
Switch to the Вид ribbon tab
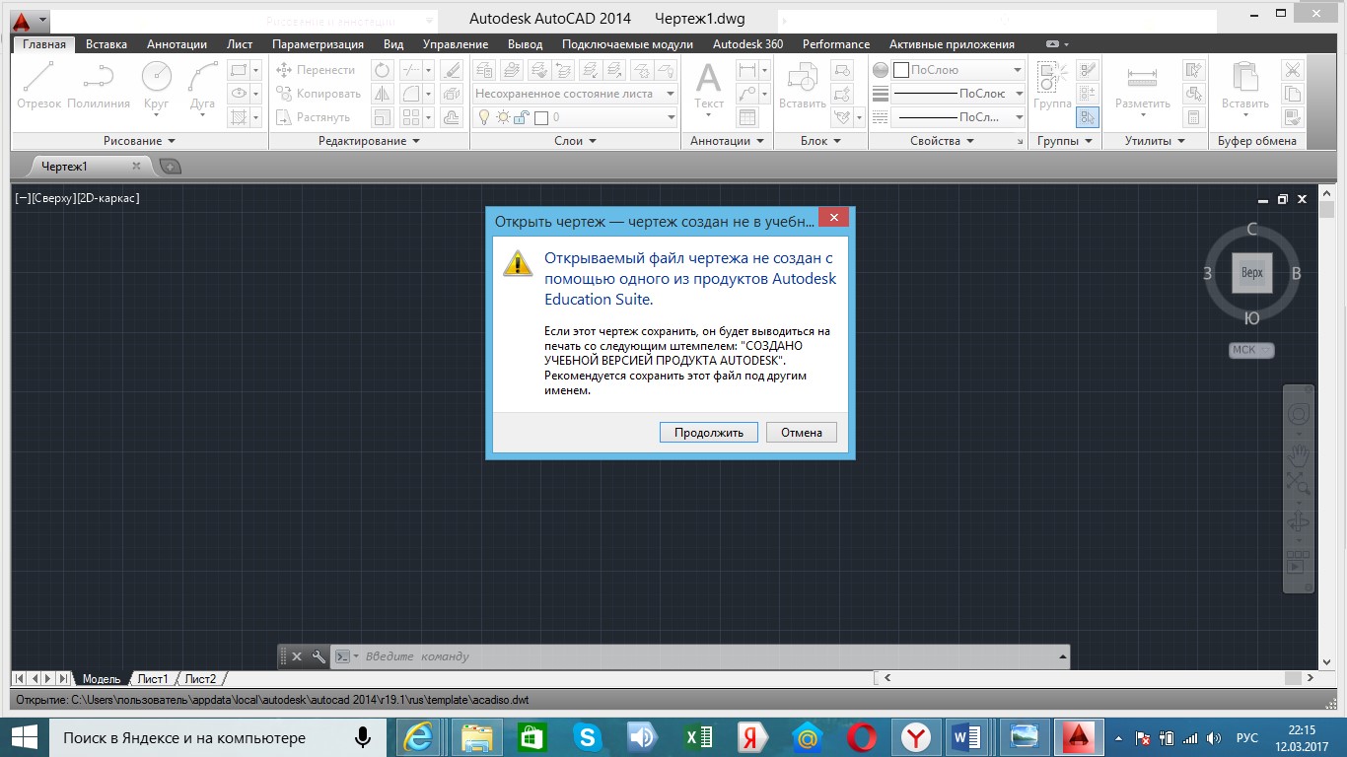pos(393,44)
